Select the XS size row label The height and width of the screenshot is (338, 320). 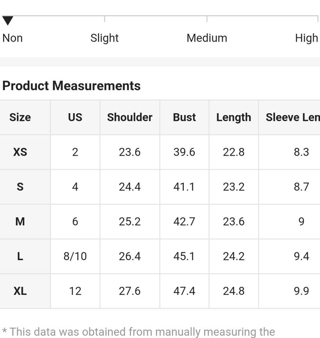20,152
